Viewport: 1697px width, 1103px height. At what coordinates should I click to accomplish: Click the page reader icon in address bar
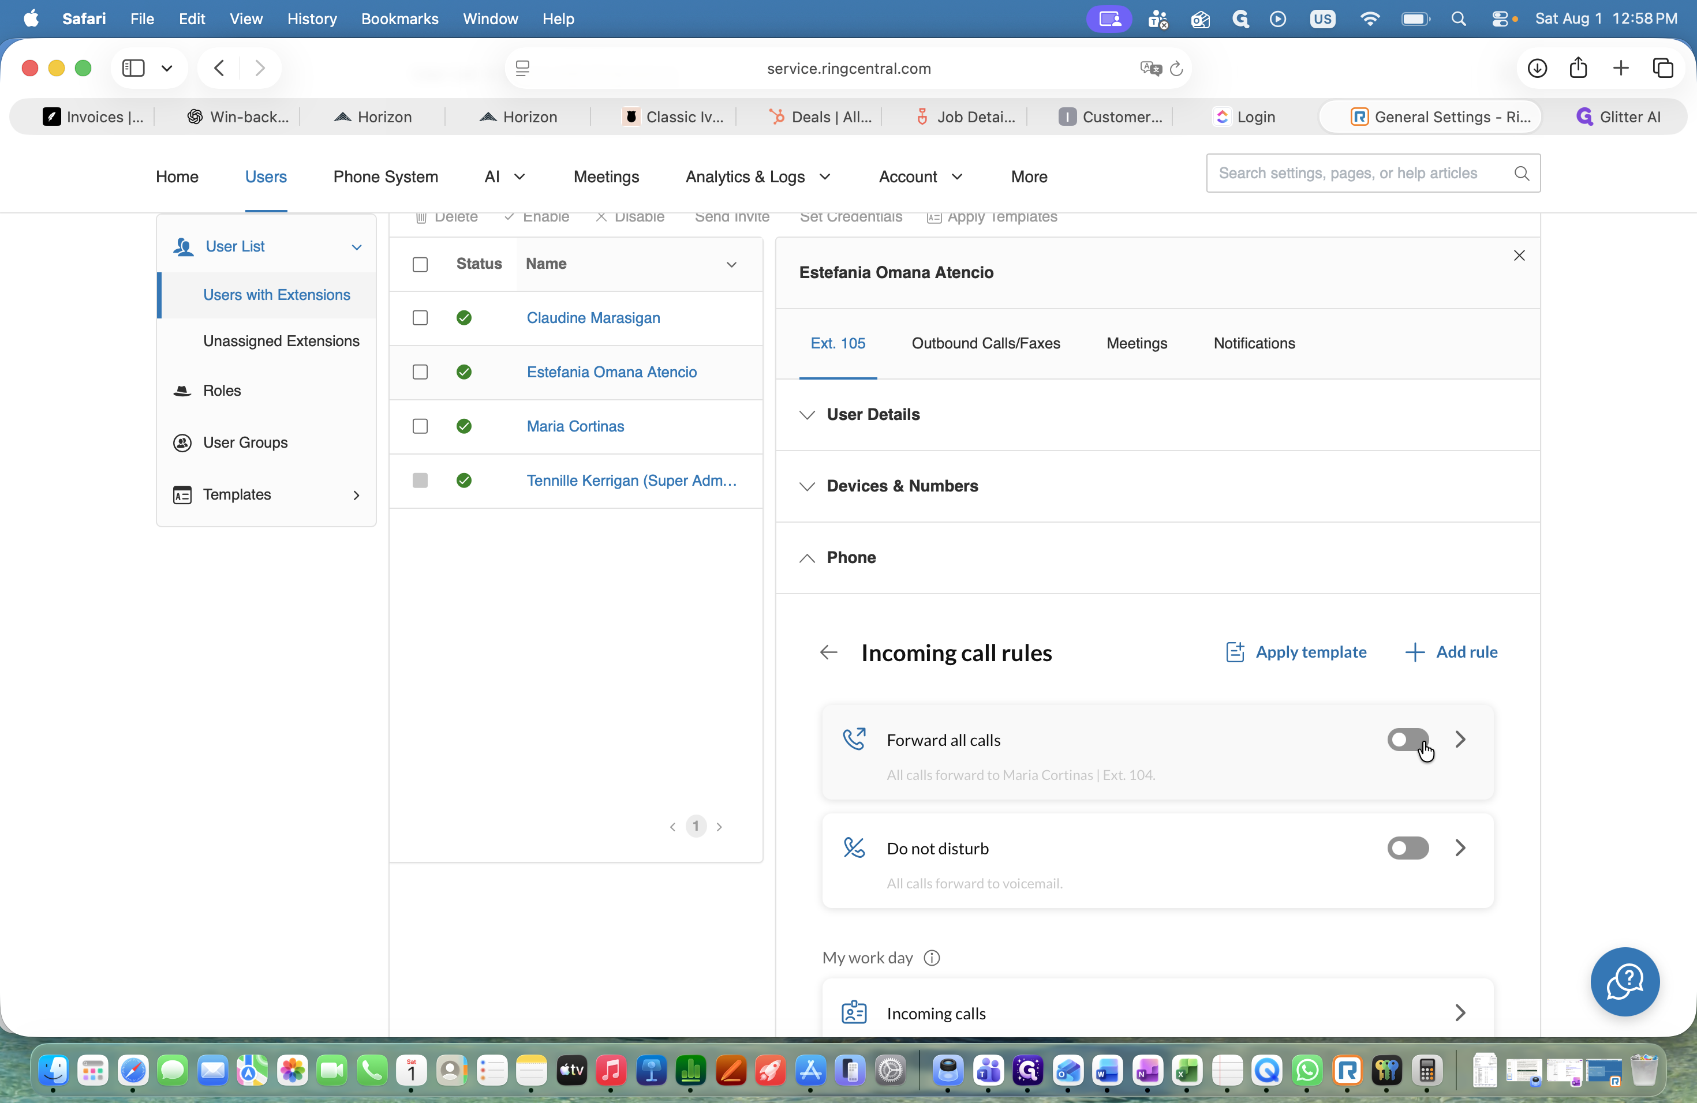(x=522, y=69)
